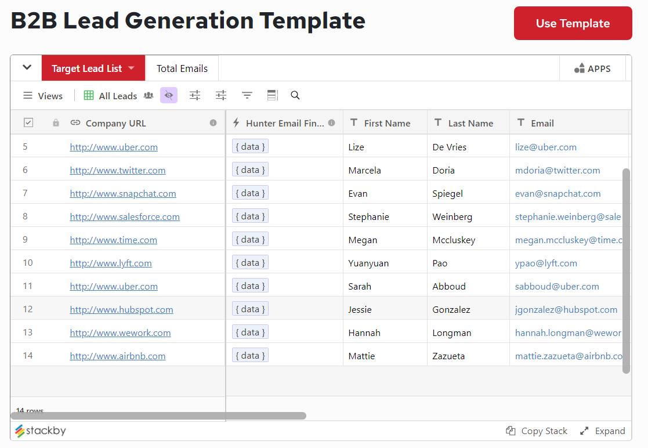Open the table list chevron on the left
This screenshot has height=448, width=648.
(x=26, y=68)
